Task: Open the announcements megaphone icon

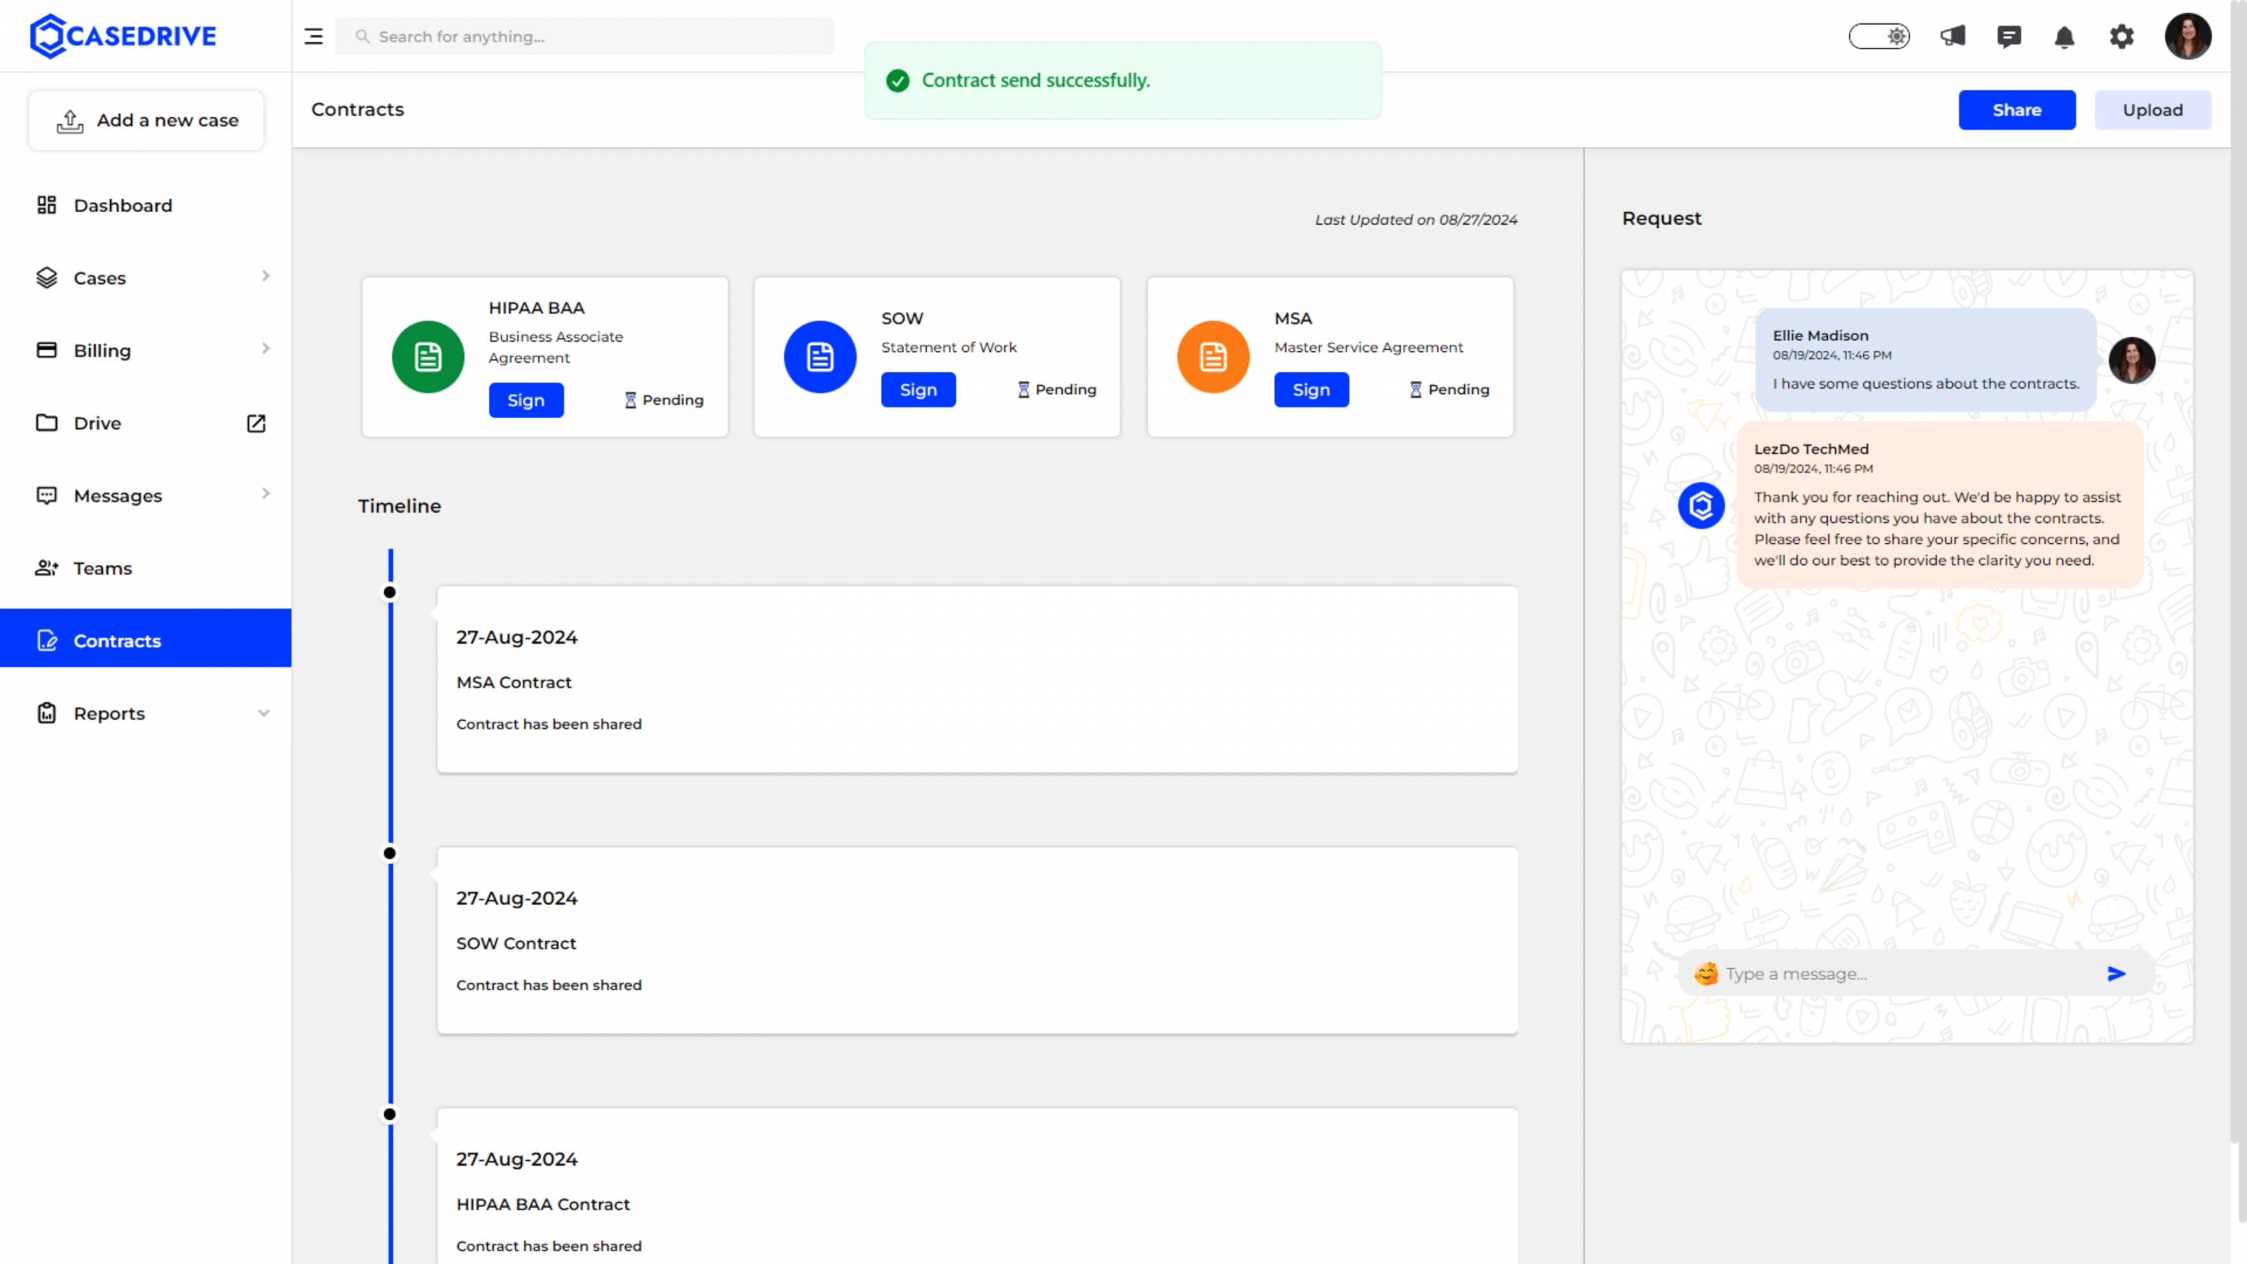Action: pyautogui.click(x=1953, y=37)
